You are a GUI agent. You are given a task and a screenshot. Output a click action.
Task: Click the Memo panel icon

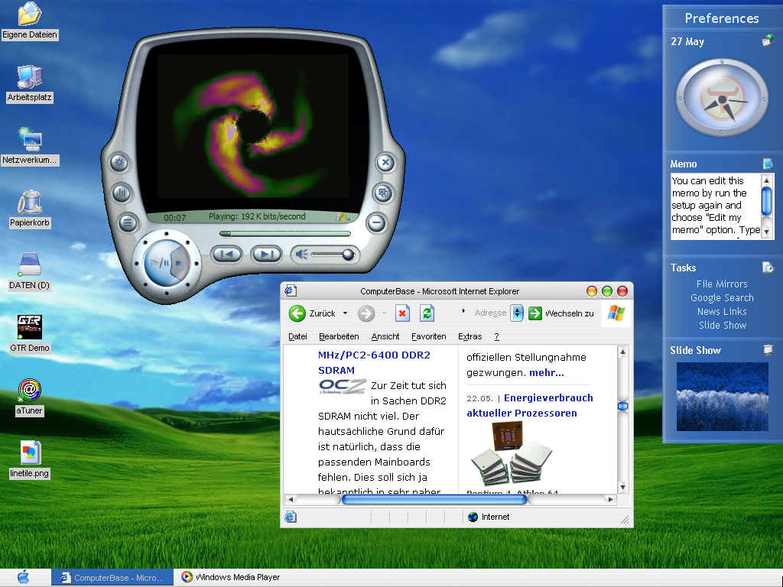tap(768, 164)
